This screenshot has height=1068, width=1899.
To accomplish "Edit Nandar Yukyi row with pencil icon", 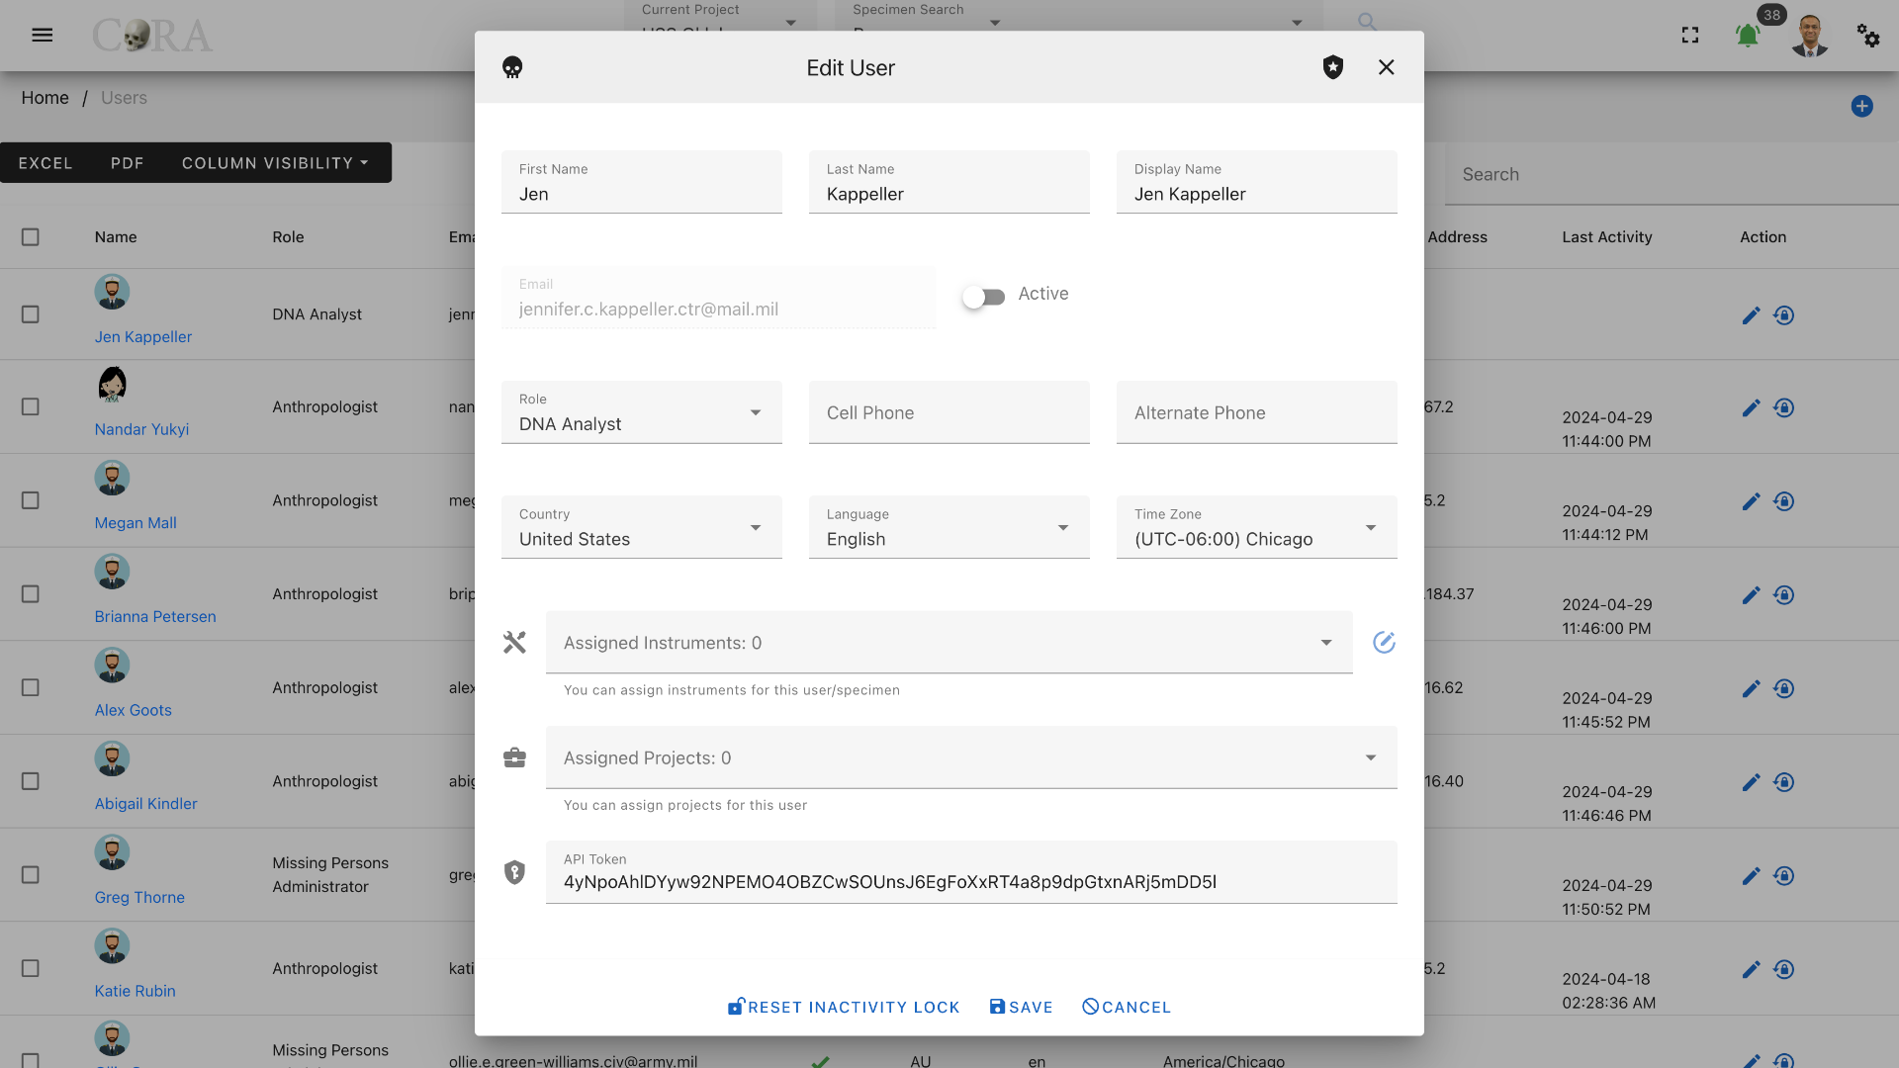I will click(x=1751, y=408).
